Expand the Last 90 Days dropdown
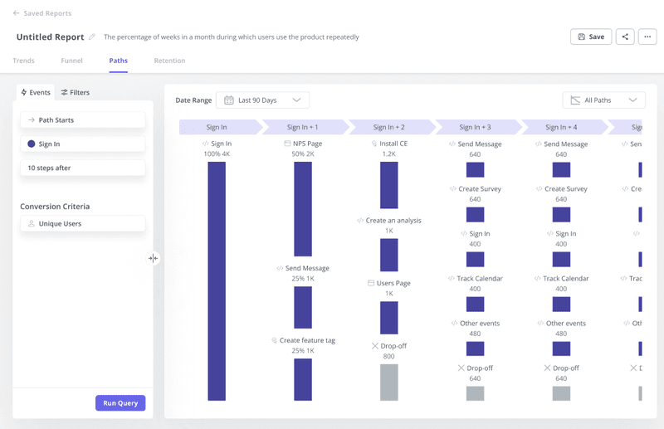 (296, 100)
